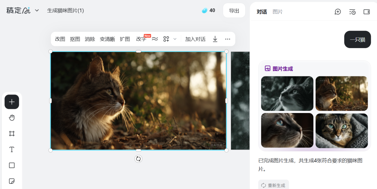Start a new conversation with plus bubble icon
Image resolution: width=377 pixels, height=189 pixels.
[338, 12]
